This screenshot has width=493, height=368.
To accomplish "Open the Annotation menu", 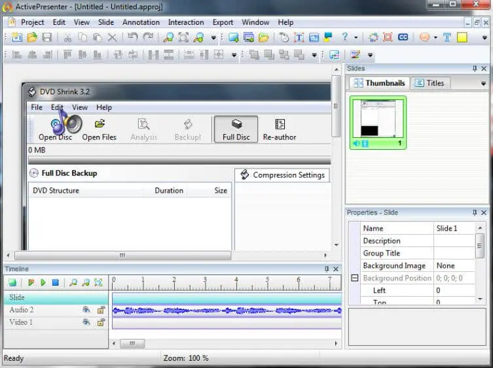I will [x=141, y=22].
